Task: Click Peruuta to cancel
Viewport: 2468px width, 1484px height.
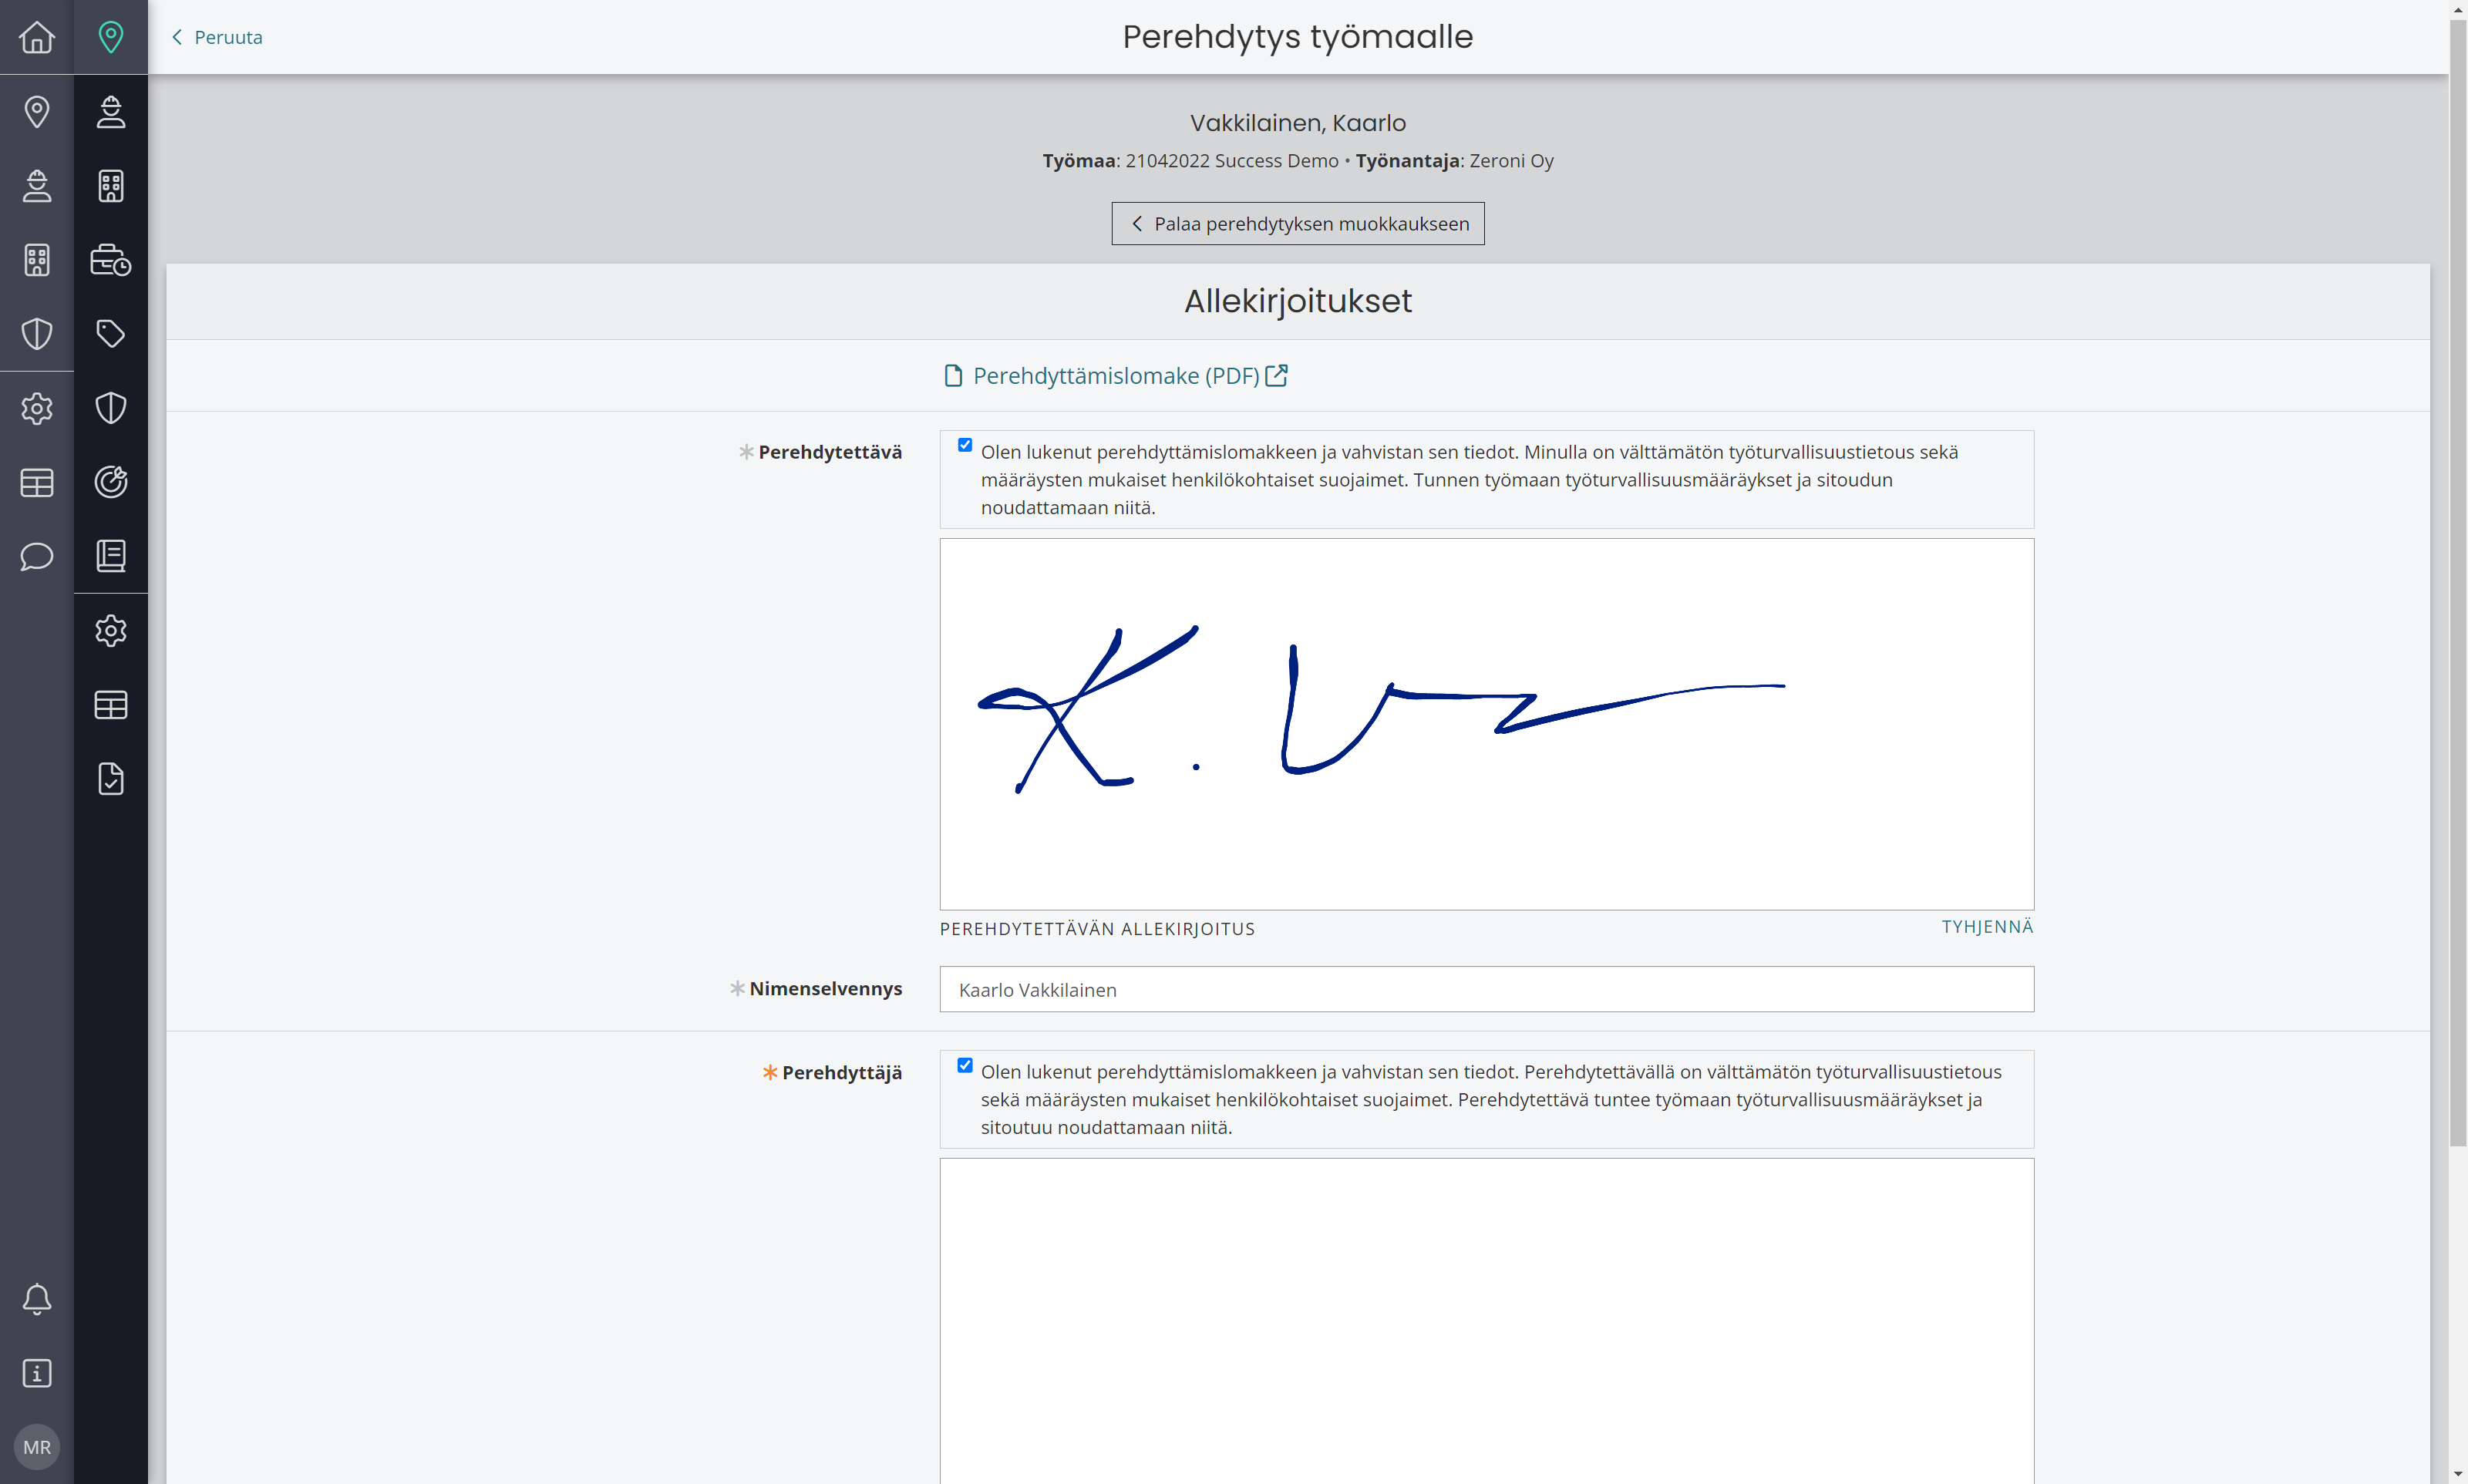Action: (217, 37)
